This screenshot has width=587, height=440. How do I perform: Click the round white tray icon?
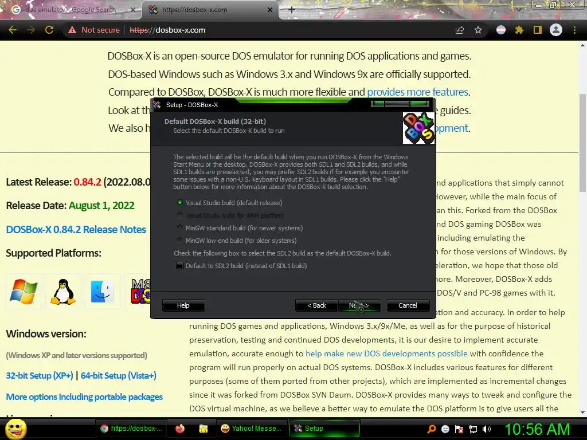(x=445, y=429)
